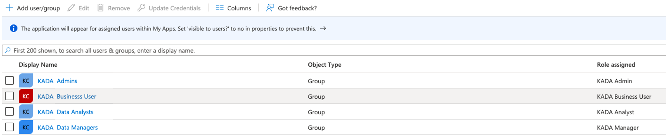Click the Update Credentials key icon
666x138 pixels.
[141, 8]
